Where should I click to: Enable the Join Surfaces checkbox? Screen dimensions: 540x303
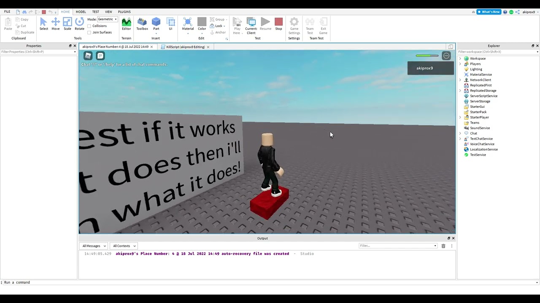[x=89, y=32]
